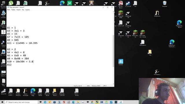Screen dimensions: 185x104
Task: Click the line 'A10 = 10x384 = 3.8'
Action: 20,62
